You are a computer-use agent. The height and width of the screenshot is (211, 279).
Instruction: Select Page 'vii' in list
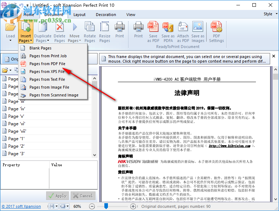(46, 131)
